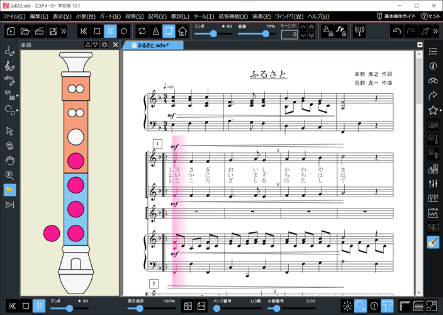Image resolution: width=443 pixels, height=315 pixels.
Task: Switch to ふるさと.sdx tab
Action: pos(152,45)
